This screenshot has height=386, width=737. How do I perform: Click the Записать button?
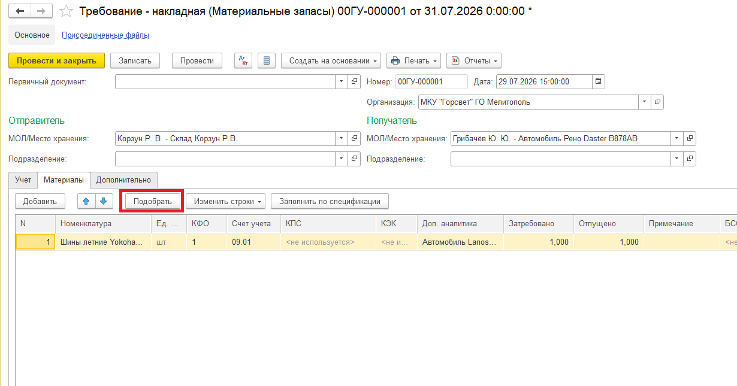(135, 60)
